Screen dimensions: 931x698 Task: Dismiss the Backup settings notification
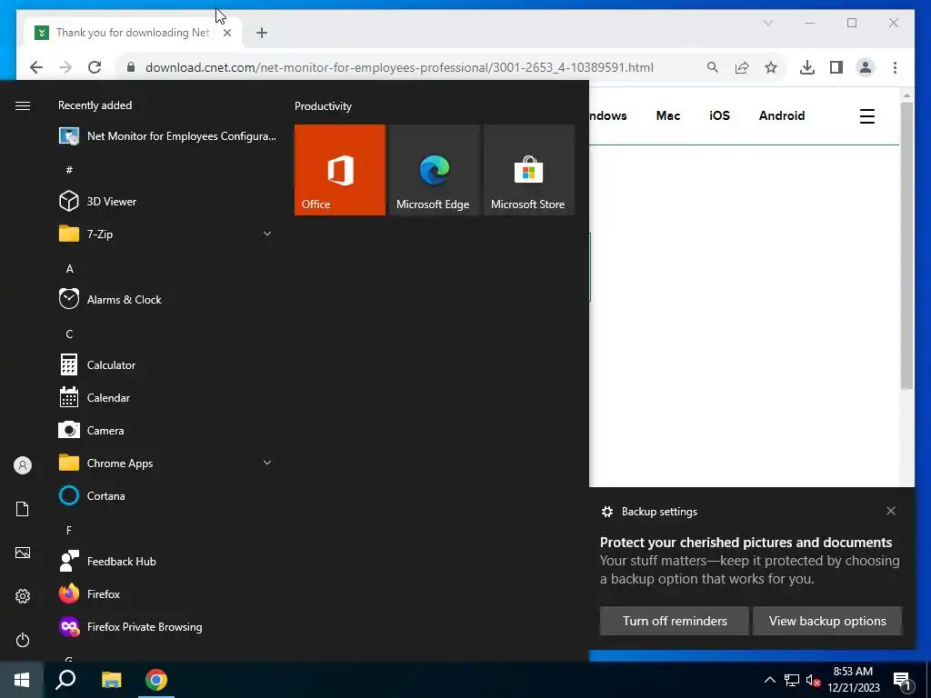click(x=891, y=511)
